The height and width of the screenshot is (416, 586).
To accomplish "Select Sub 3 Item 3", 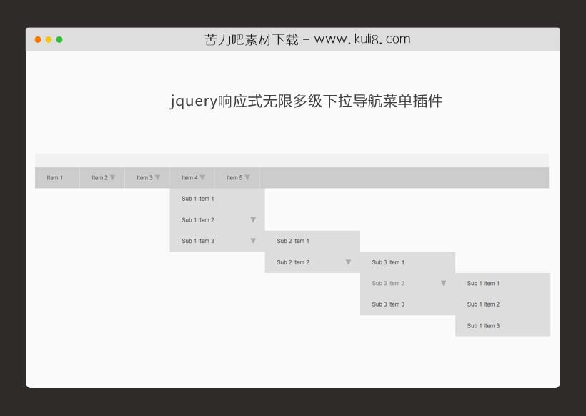I will tap(388, 304).
